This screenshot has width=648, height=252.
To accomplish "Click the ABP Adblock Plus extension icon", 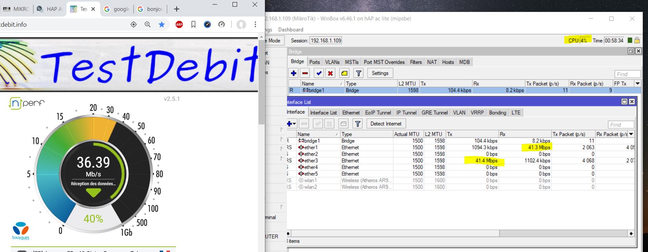I will point(179,25).
